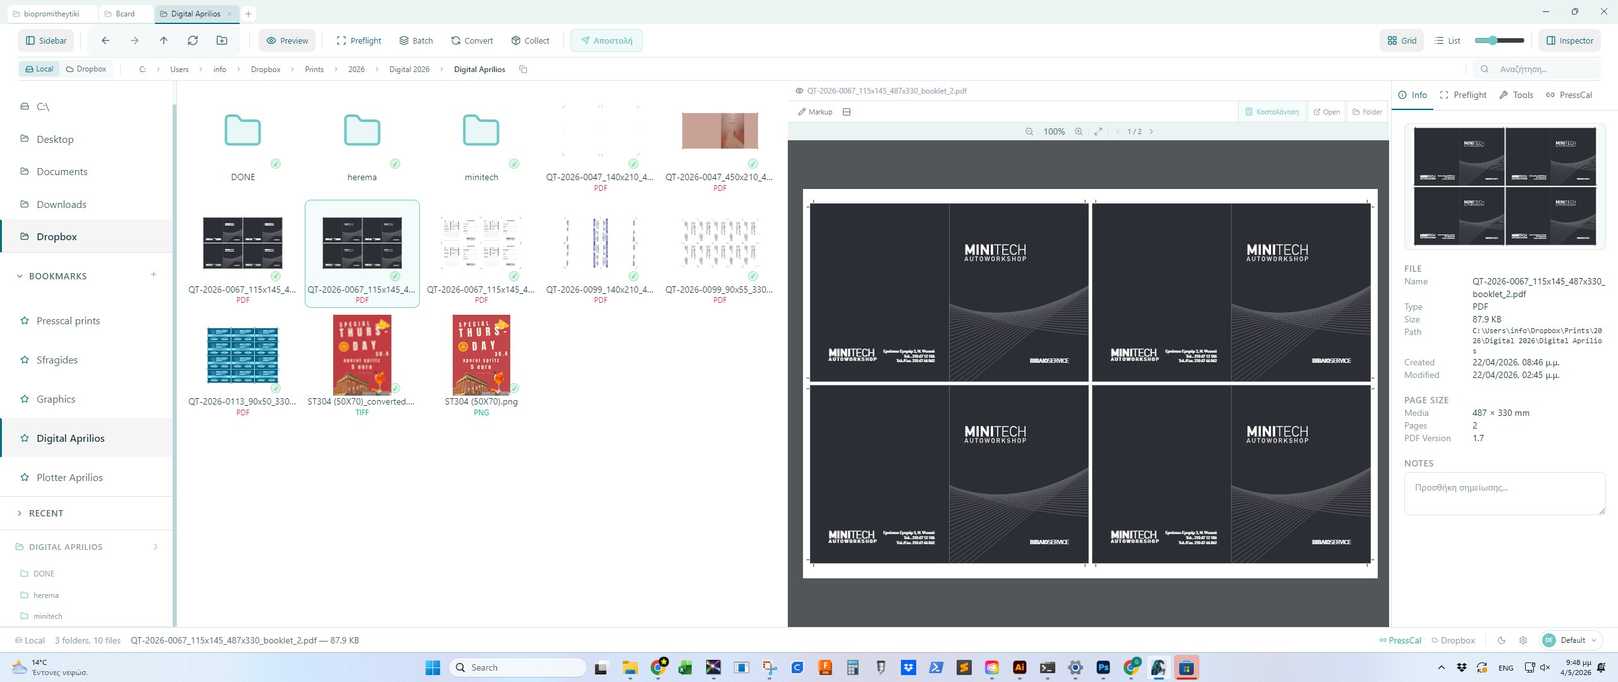Click Open button in preview toolbar
Screen dimensions: 1618x682
[1326, 112]
